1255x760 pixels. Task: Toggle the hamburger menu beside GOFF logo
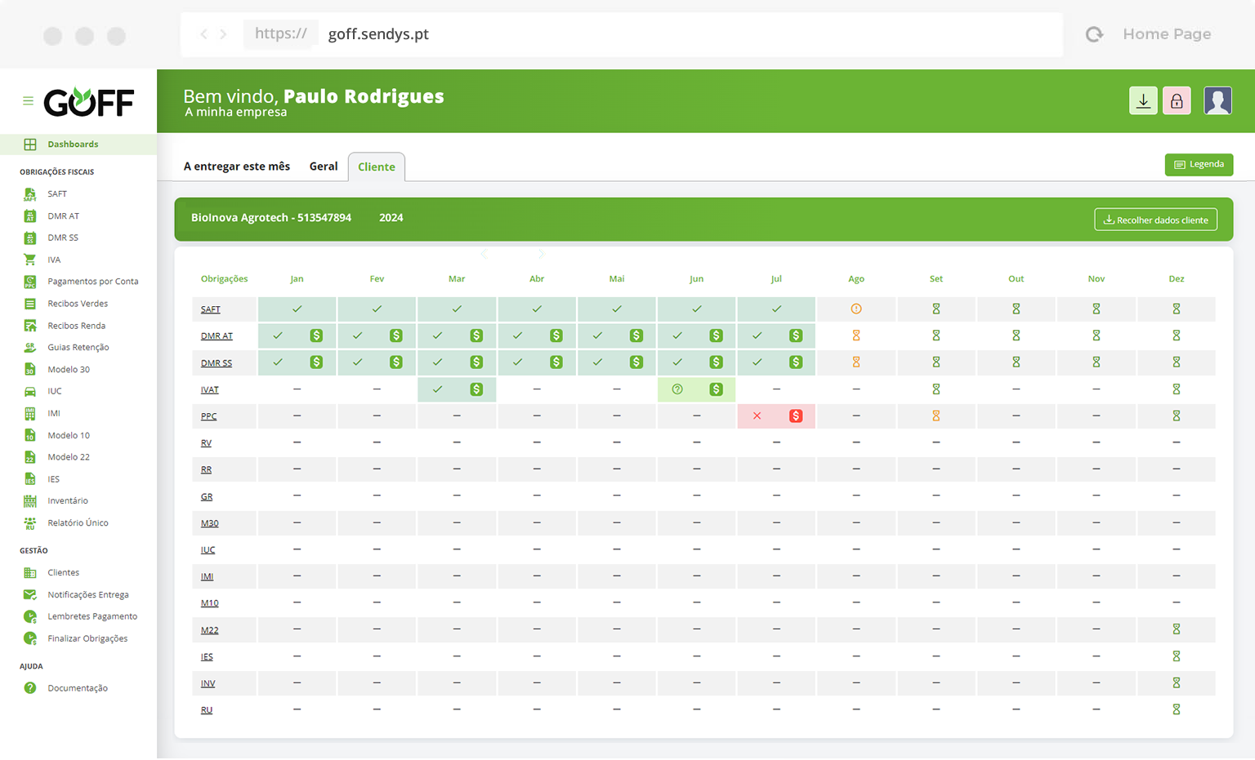tap(28, 101)
